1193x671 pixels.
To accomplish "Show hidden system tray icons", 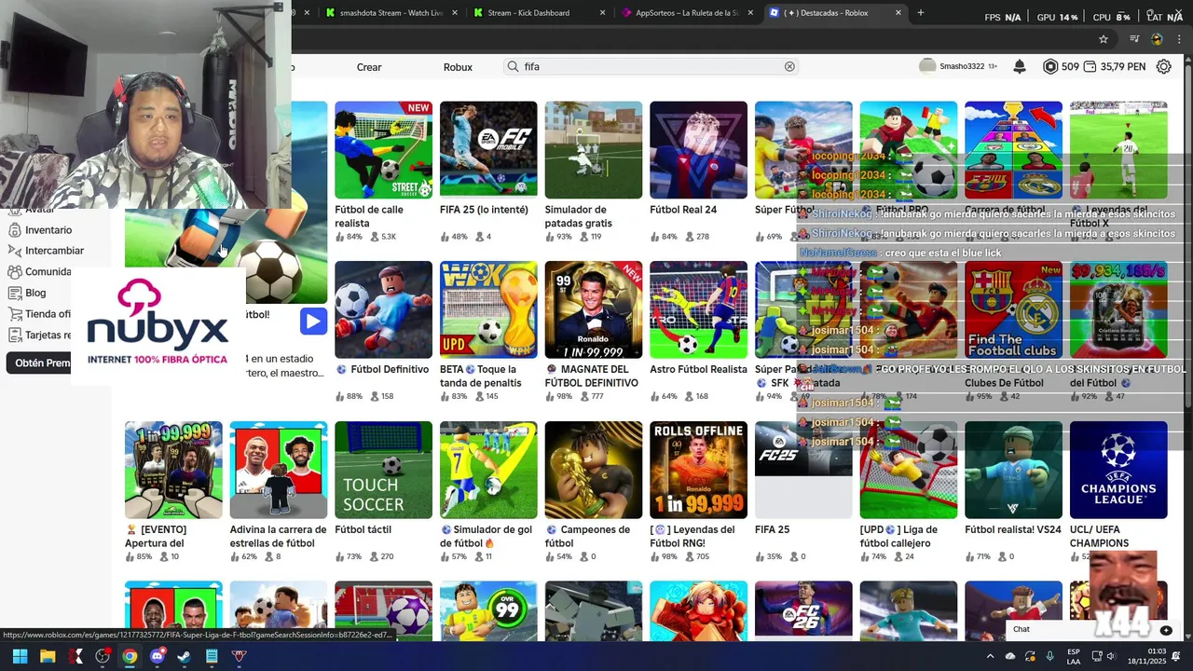I will click(x=990, y=656).
